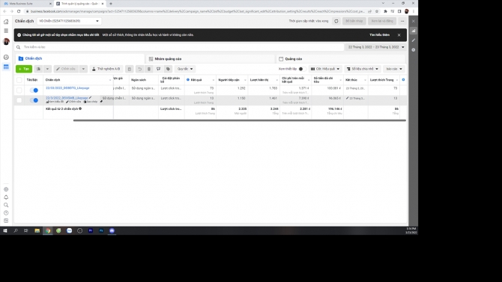
Task: Tick the first campaign row checkbox
Action: click(19, 91)
